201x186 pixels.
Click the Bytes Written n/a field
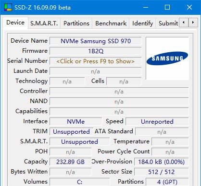click(x=71, y=172)
